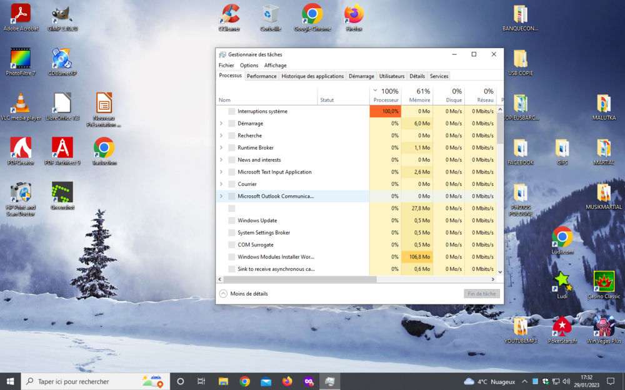Expand the Démarrage process row

coord(221,124)
